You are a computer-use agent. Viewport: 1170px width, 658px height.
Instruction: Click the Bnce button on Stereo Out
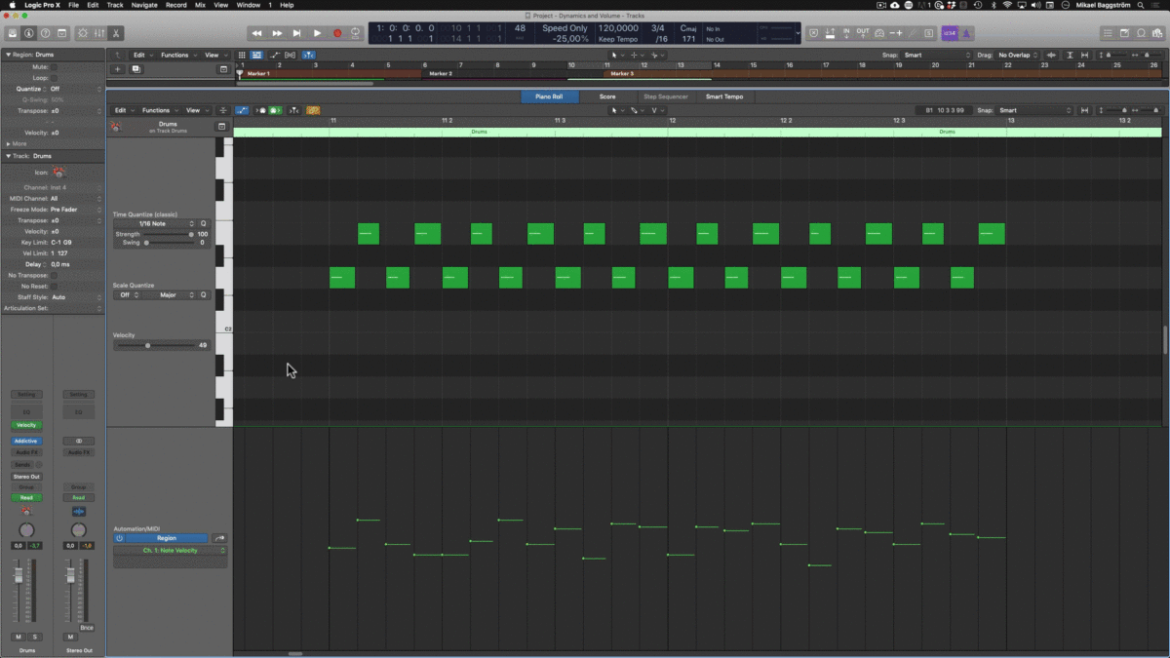87,628
